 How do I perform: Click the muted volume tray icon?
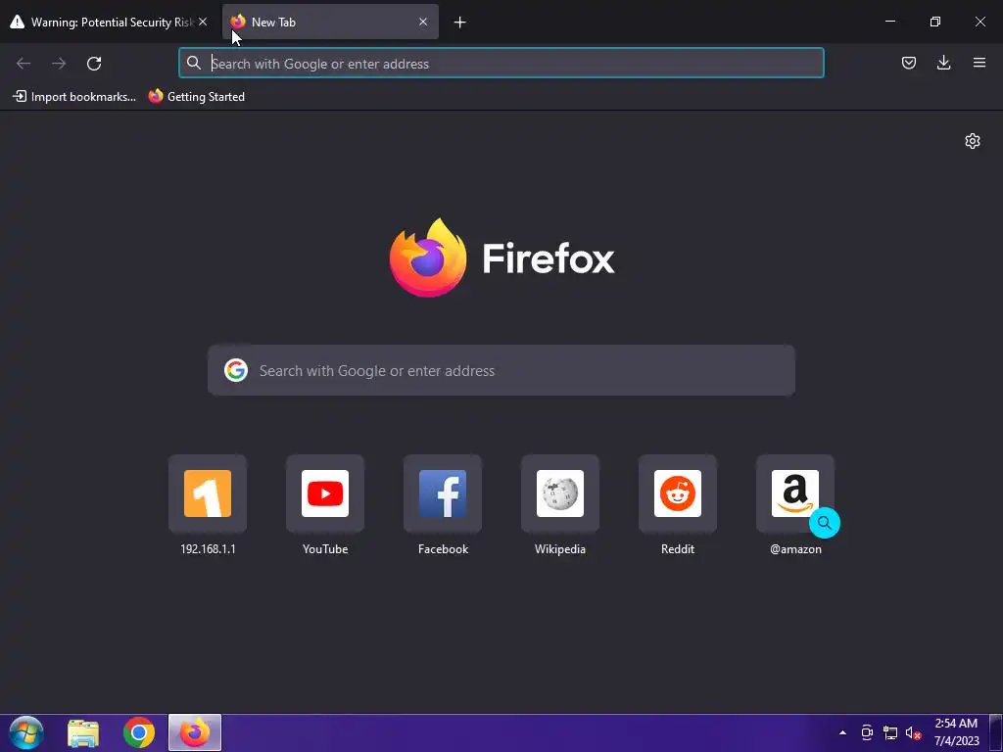click(913, 732)
